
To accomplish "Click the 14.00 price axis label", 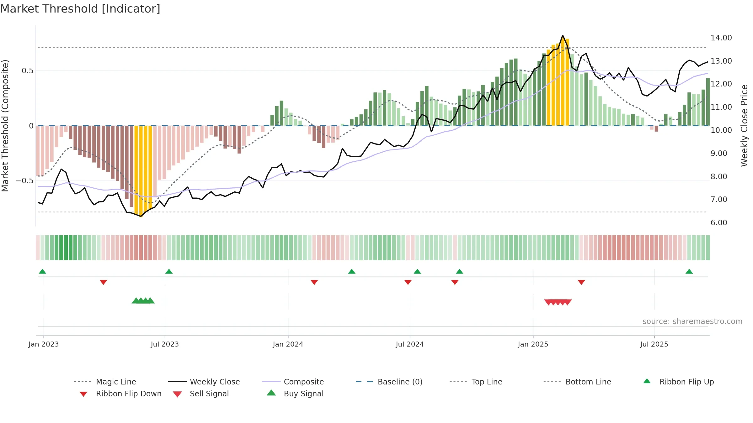I will click(721, 38).
